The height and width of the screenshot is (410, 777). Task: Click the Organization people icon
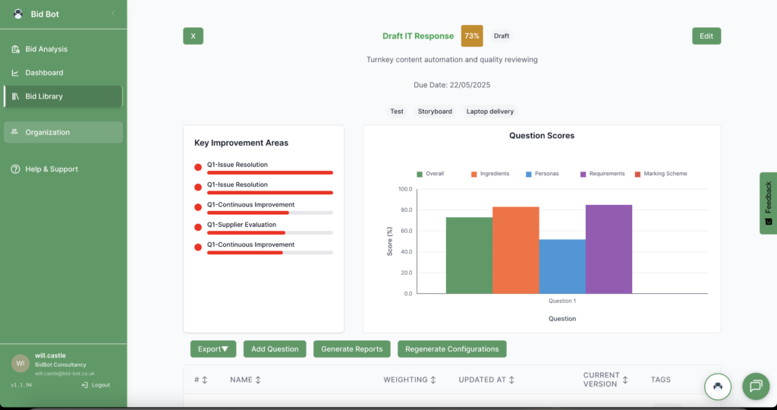click(15, 132)
